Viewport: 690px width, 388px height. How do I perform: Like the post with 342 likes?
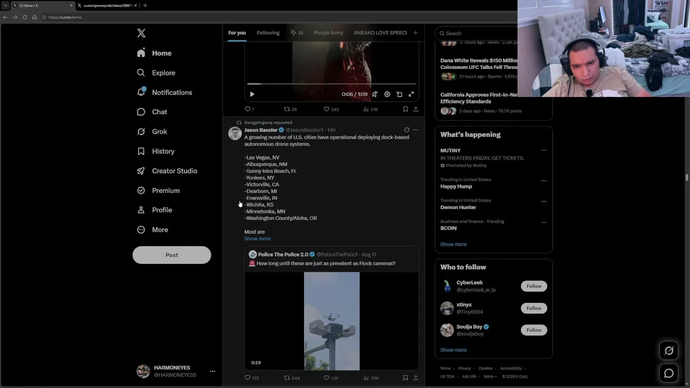click(x=331, y=109)
